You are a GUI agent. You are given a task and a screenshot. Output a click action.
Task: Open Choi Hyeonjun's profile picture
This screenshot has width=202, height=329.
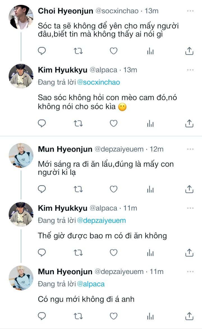click(x=21, y=17)
